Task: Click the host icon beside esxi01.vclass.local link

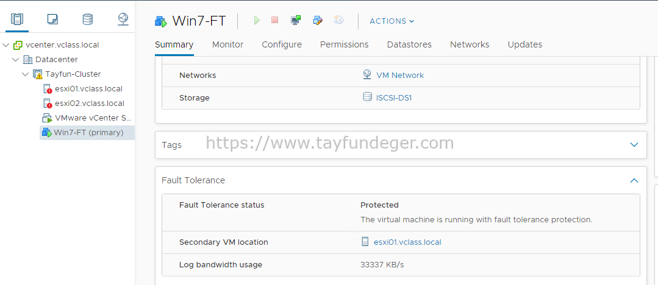Action: 365,242
